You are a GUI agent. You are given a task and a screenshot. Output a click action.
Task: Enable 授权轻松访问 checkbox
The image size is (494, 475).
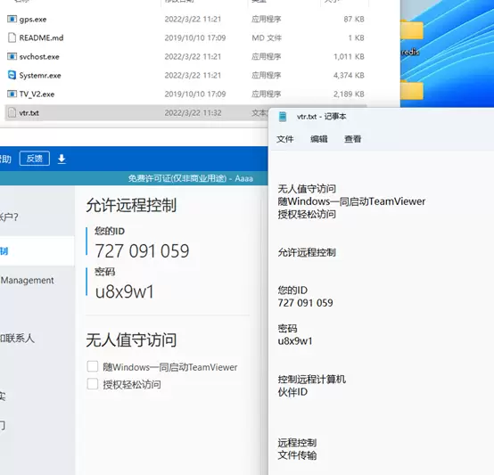click(93, 384)
